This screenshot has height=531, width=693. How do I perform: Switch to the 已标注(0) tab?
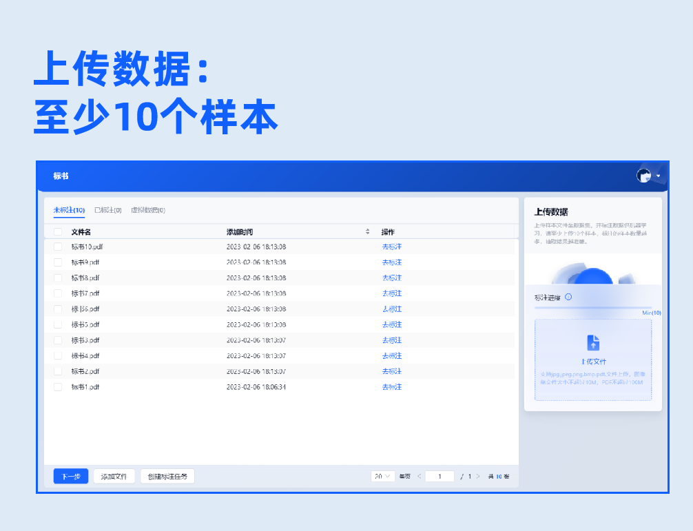coord(108,210)
